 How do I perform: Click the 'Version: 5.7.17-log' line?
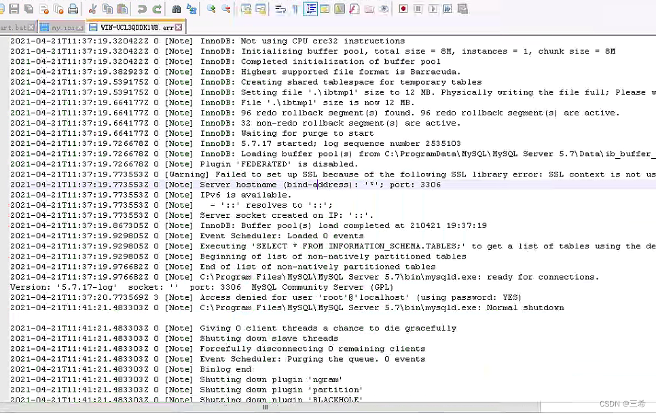tap(202, 287)
